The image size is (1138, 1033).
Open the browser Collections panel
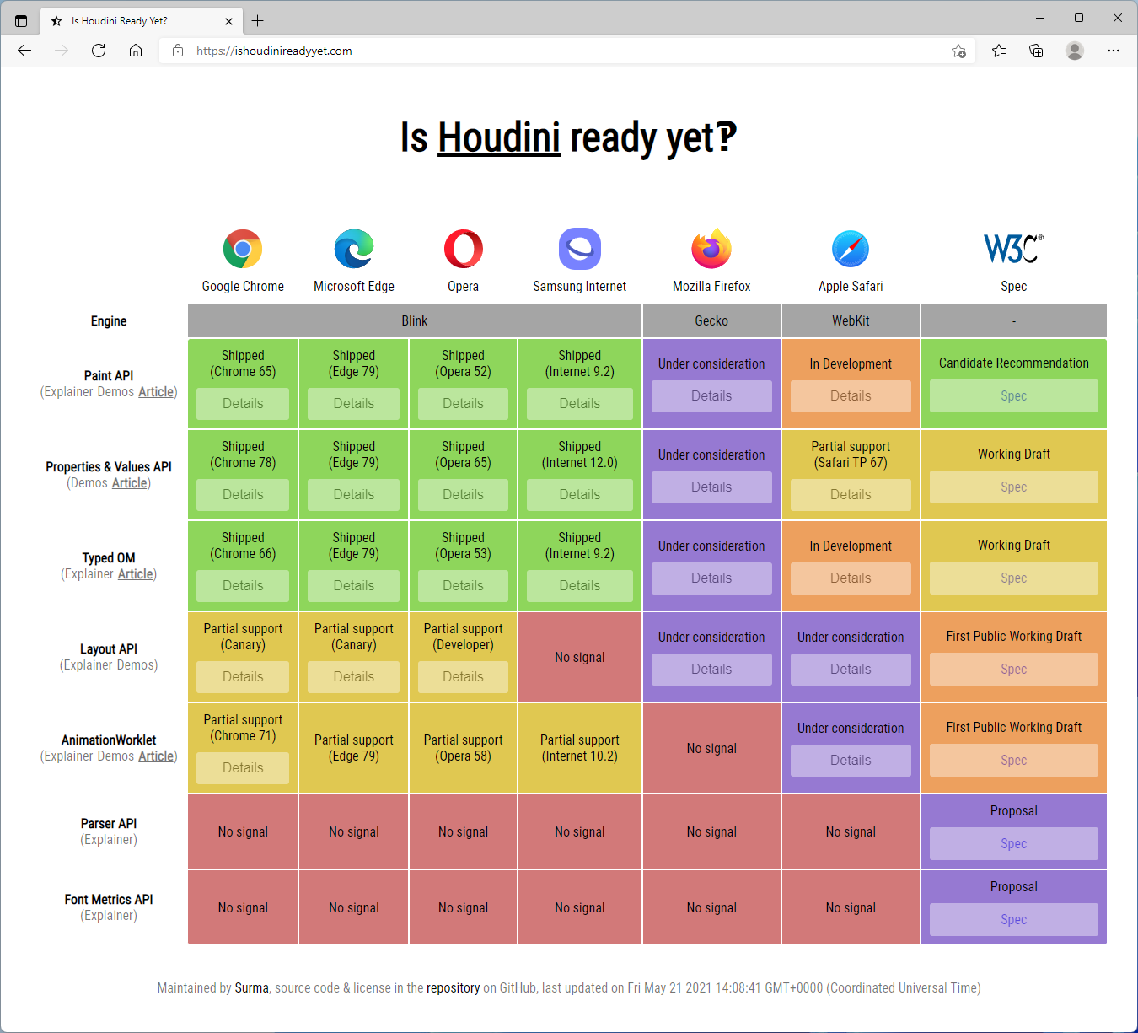[x=1036, y=51]
